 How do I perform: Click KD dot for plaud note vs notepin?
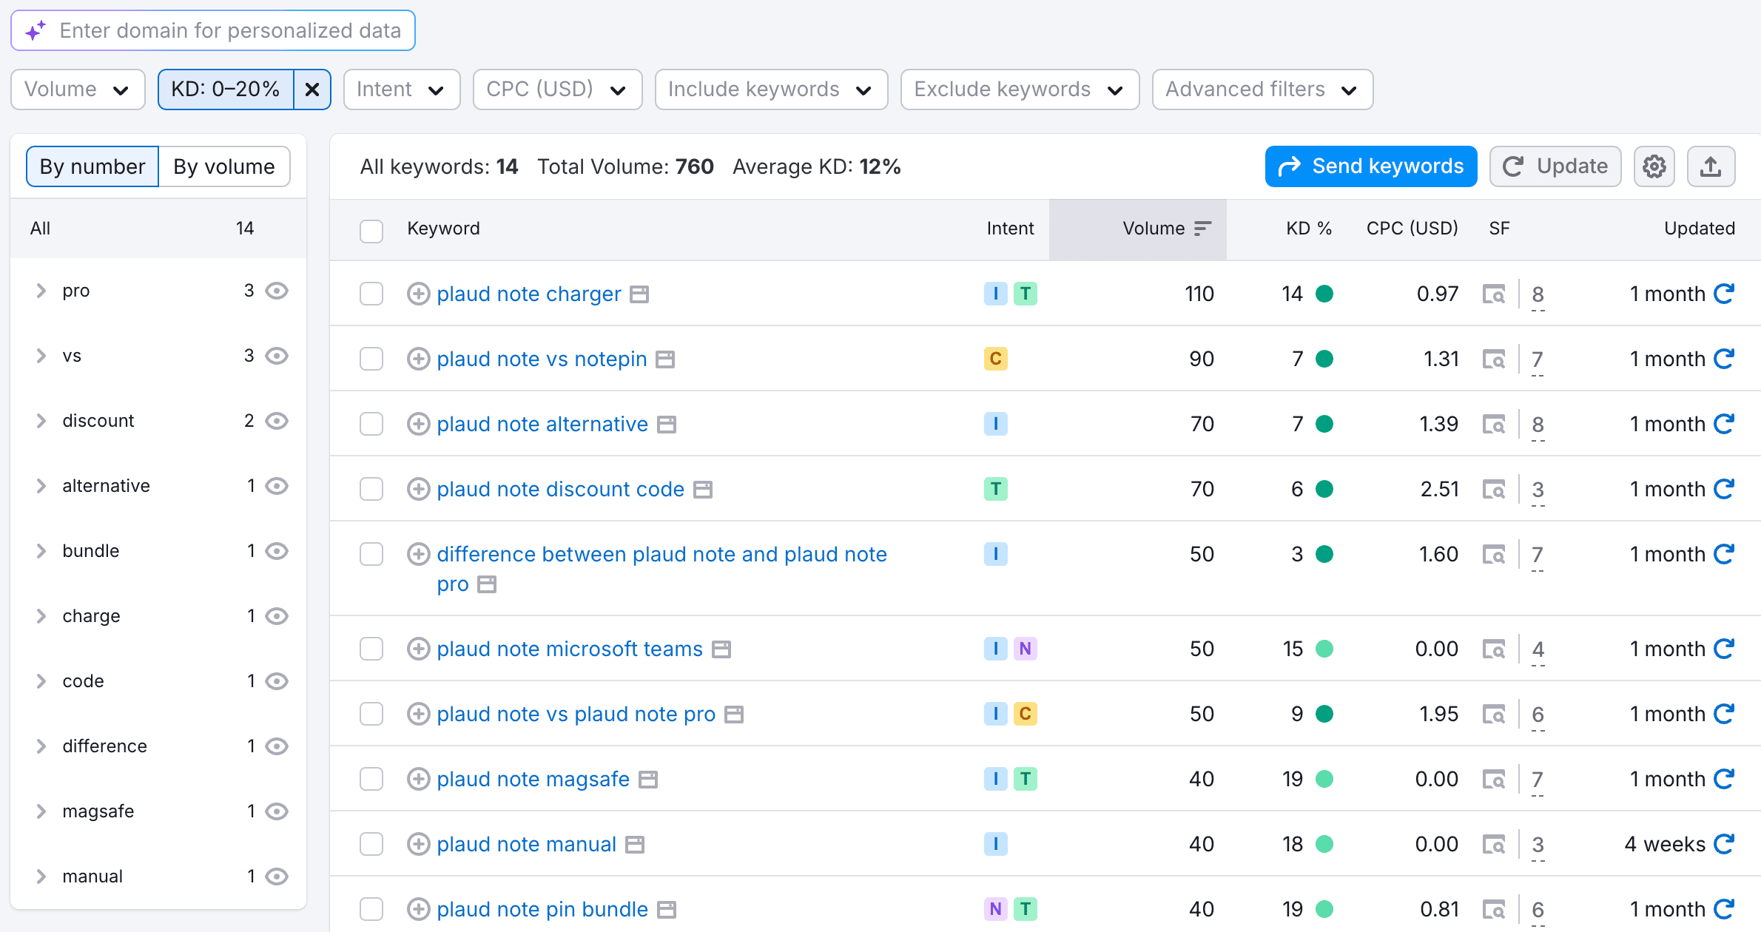(1324, 359)
